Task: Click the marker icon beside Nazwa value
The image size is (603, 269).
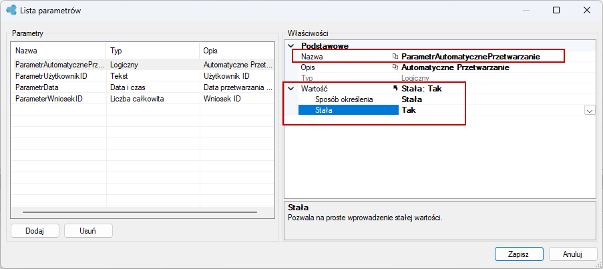Action: (x=395, y=57)
